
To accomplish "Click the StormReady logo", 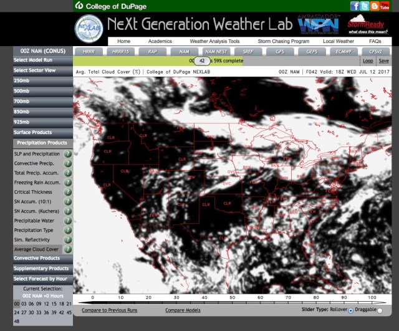I will 367,24.
